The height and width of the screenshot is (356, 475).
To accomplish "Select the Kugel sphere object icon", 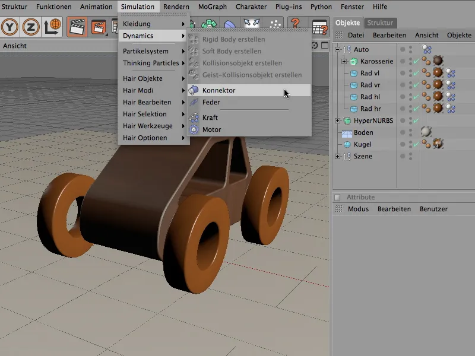I will point(347,145).
